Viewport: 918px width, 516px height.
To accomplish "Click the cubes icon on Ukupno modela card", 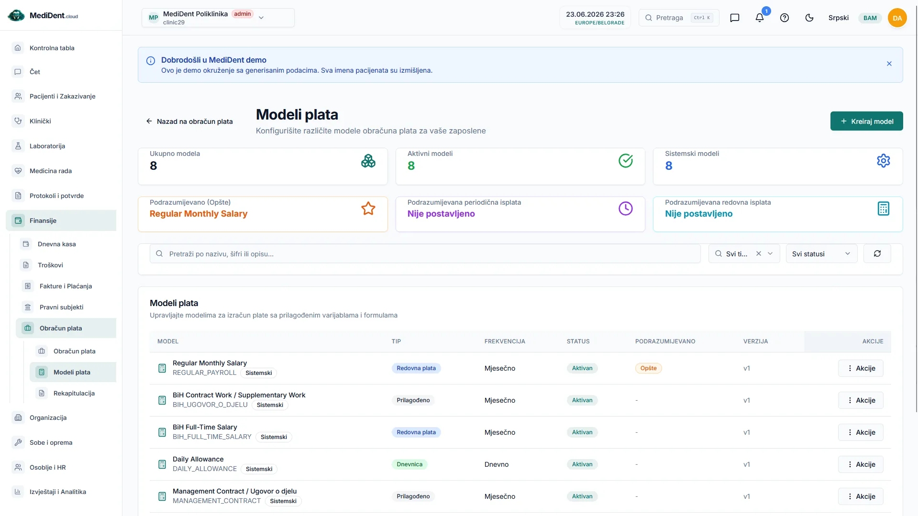I will coord(368,161).
